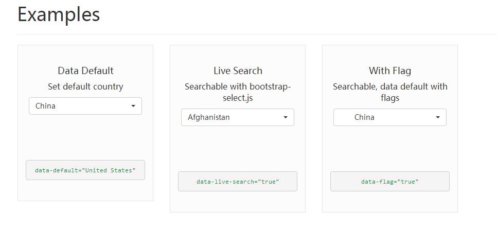Click "United States" value in the code snippet
Image resolution: width=497 pixels, height=231 pixels.
(110, 170)
